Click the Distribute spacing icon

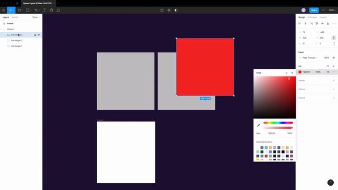coord(333,23)
